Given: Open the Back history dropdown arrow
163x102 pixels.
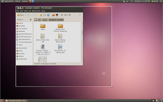Looking at the screenshot, I should (x=25, y=15).
